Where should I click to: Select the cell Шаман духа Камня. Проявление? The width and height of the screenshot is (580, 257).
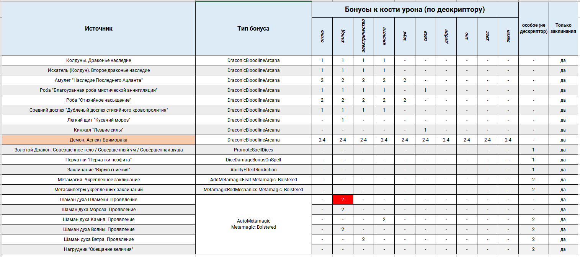click(x=99, y=220)
